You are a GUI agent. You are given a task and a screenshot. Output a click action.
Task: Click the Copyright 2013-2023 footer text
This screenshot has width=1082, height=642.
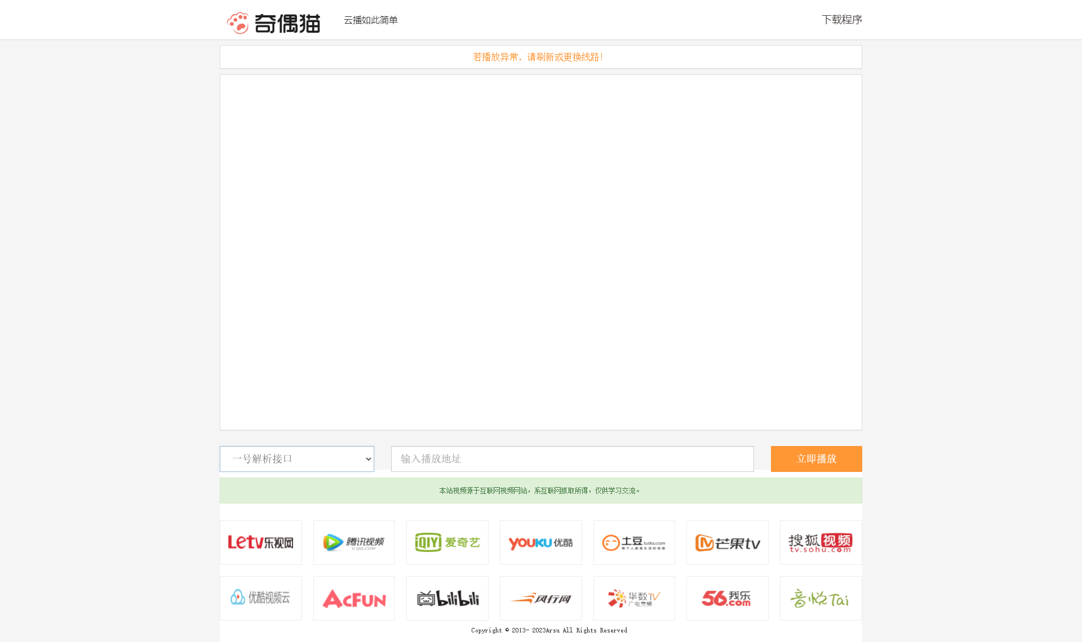pyautogui.click(x=549, y=630)
